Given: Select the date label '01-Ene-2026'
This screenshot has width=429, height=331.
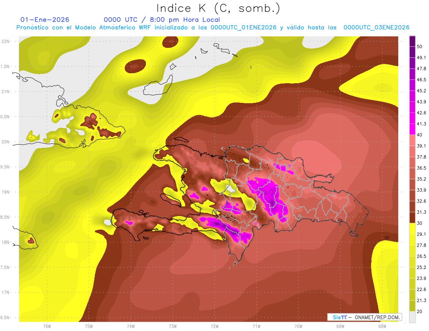Looking at the screenshot, I should click(x=45, y=20).
